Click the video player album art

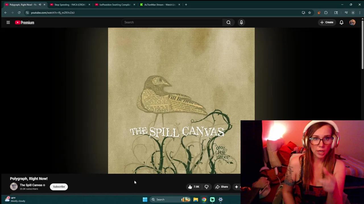181,101
